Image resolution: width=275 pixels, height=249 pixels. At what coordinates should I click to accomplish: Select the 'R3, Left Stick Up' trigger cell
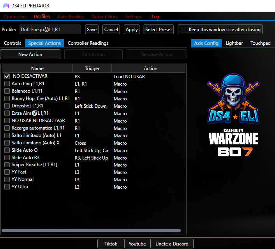tap(92, 158)
